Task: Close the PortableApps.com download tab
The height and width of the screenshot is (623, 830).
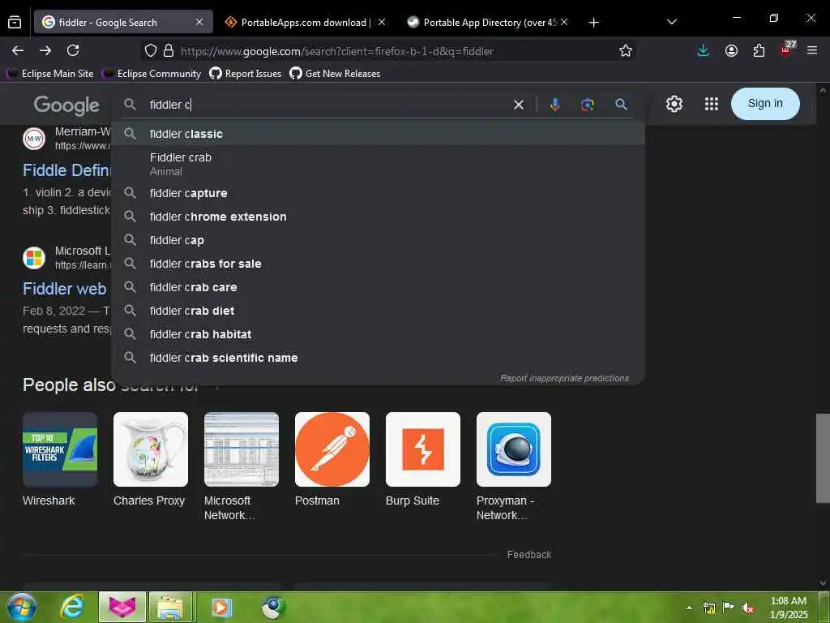Action: click(x=382, y=22)
